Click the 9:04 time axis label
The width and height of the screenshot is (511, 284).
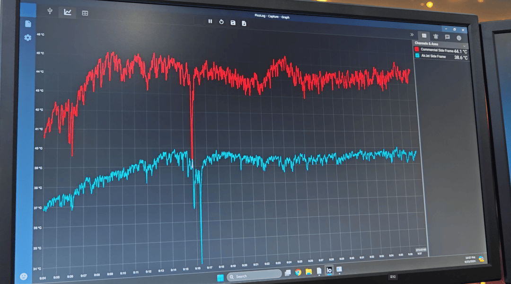click(43, 278)
